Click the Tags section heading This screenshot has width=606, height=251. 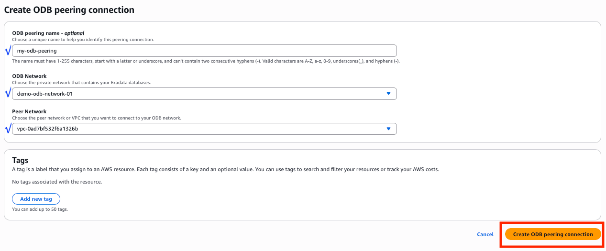pos(20,161)
